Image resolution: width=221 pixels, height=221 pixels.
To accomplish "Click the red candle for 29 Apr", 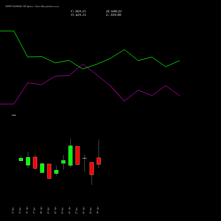I will (x=91, y=168).
